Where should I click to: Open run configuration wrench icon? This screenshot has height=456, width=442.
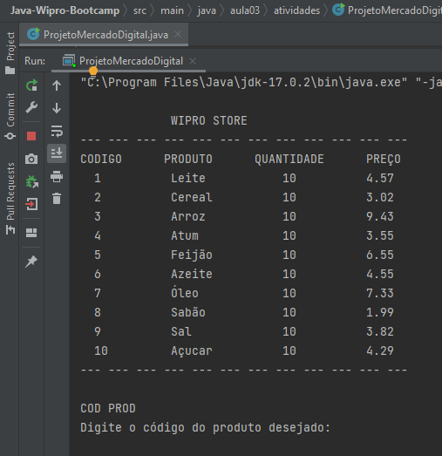coord(31,107)
